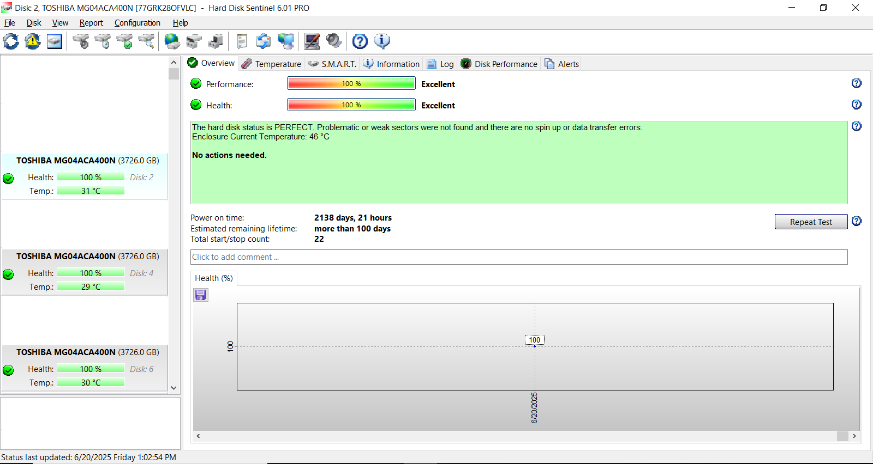Click green check icon next to Disk 4

(8, 274)
